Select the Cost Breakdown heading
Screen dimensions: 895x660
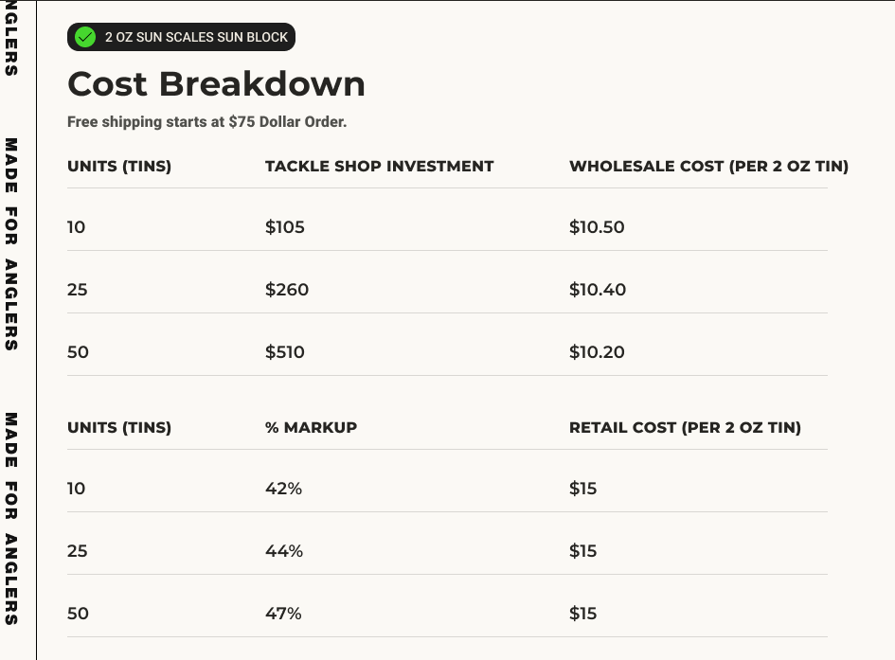point(216,84)
